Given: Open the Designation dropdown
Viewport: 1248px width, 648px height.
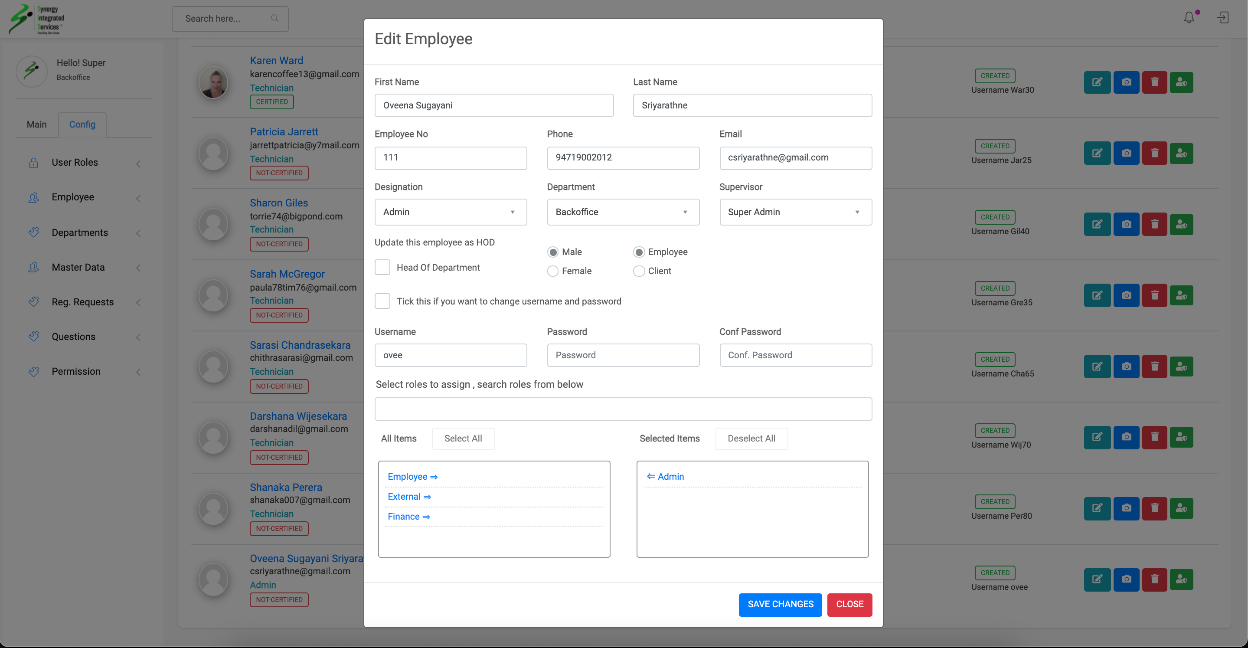Looking at the screenshot, I should [x=450, y=212].
